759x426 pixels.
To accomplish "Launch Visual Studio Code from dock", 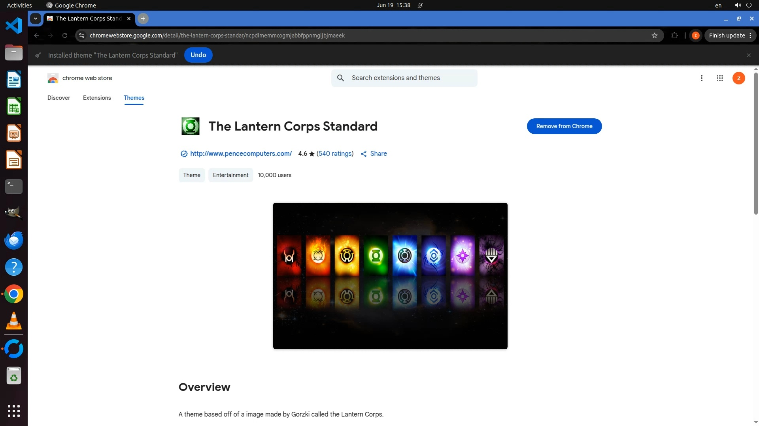I will [x=14, y=26].
